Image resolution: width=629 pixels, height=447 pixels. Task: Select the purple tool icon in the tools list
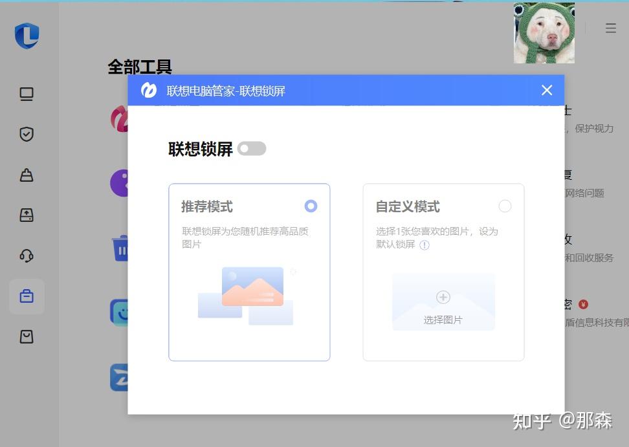click(117, 182)
